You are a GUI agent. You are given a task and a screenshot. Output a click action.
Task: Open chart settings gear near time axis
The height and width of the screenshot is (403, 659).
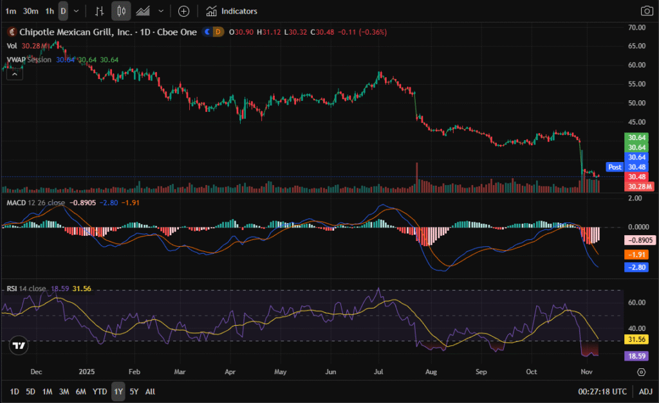click(641, 372)
